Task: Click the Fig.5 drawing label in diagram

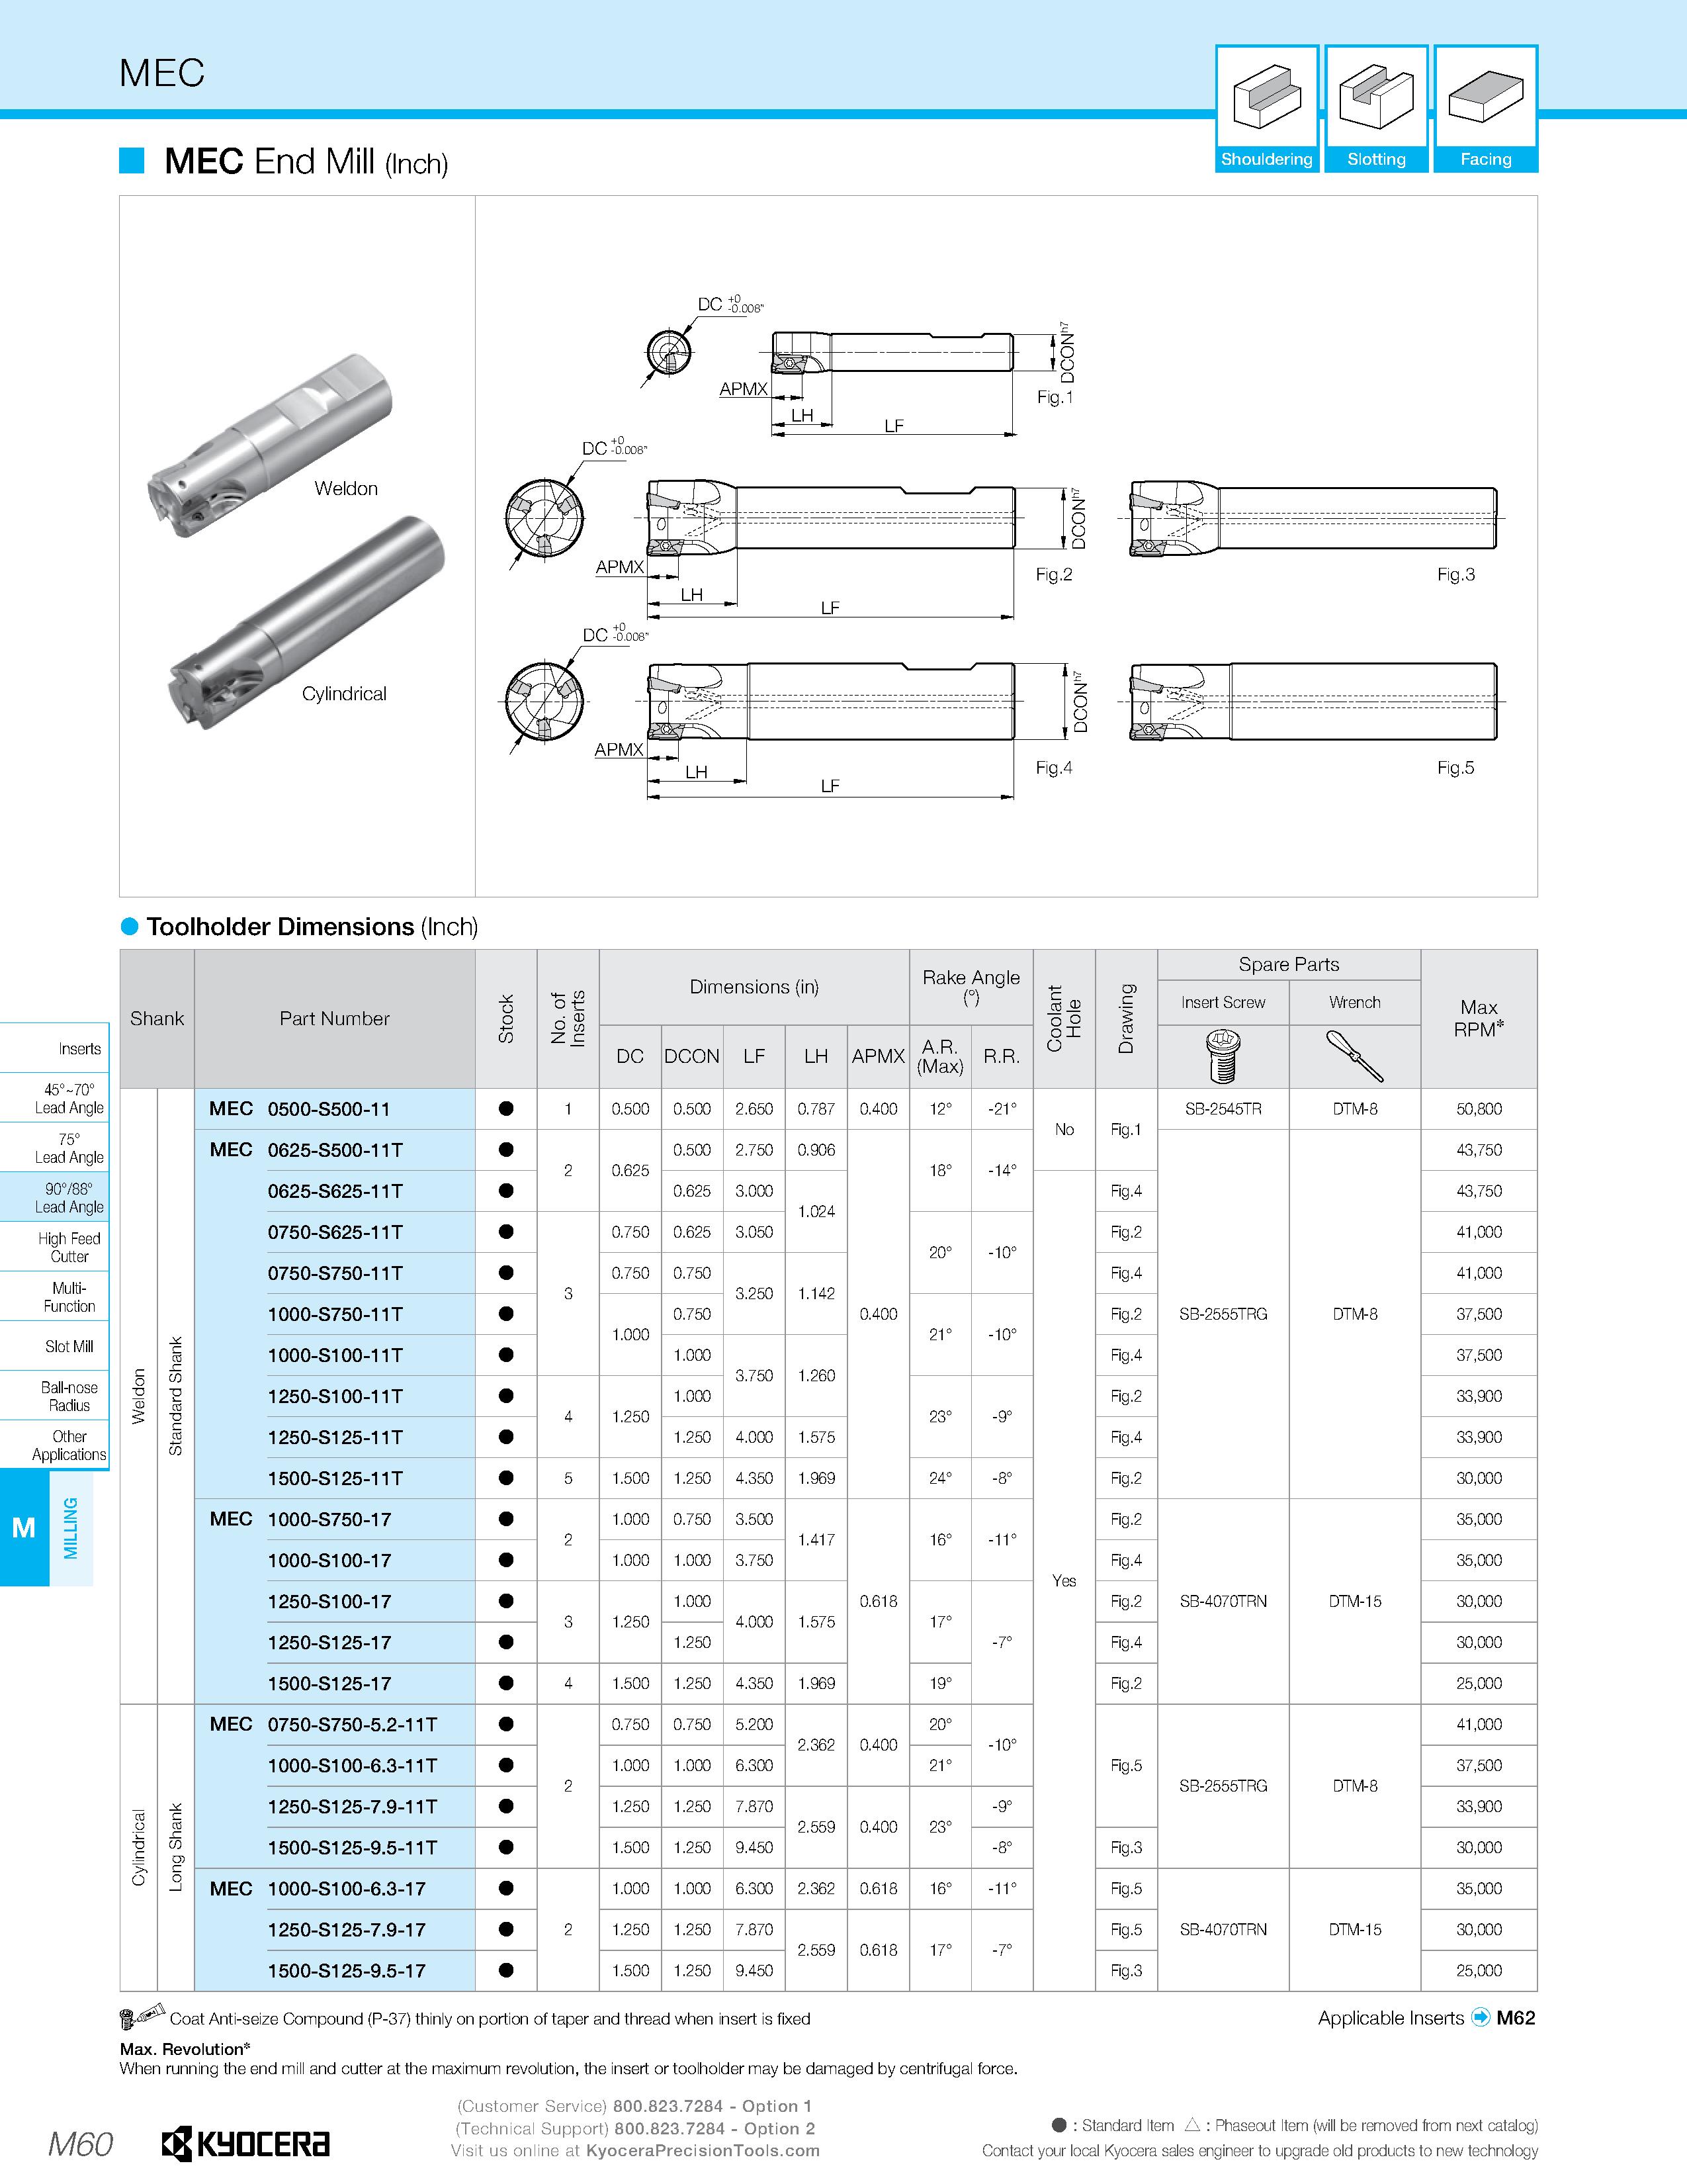Action: point(1455,767)
